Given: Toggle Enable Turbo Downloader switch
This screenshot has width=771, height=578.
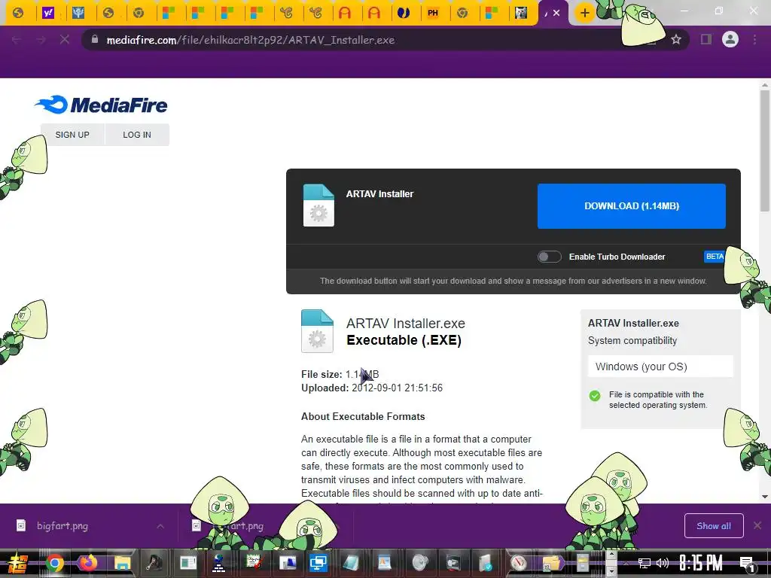Looking at the screenshot, I should (x=549, y=257).
